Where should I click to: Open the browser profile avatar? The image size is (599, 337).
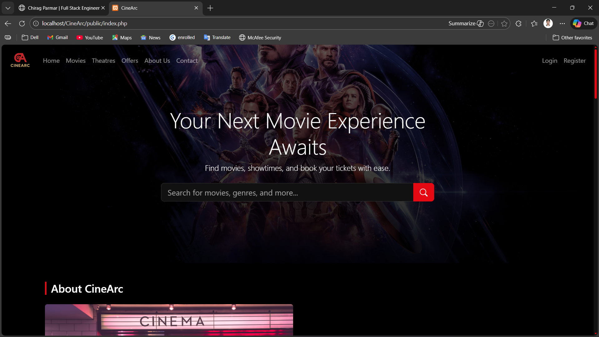click(548, 23)
